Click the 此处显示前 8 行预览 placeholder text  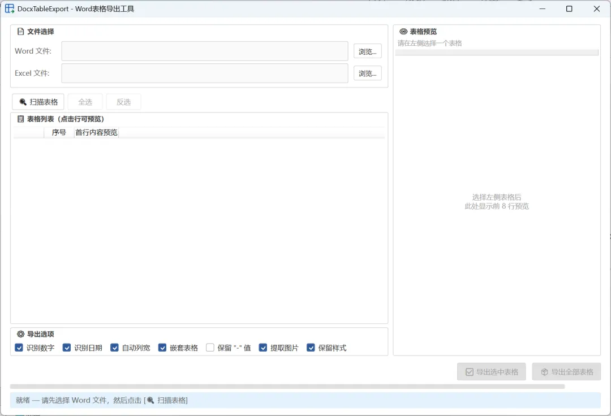coord(497,206)
